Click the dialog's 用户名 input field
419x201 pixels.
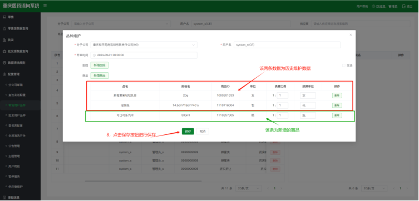click(287, 45)
